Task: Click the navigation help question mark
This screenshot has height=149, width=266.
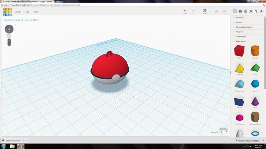Action: (15, 25)
